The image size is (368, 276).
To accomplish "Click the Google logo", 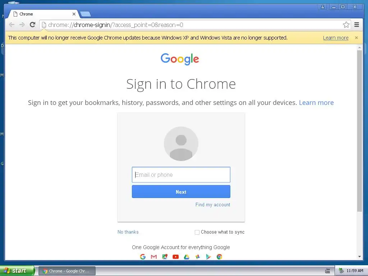I will pyautogui.click(x=180, y=59).
